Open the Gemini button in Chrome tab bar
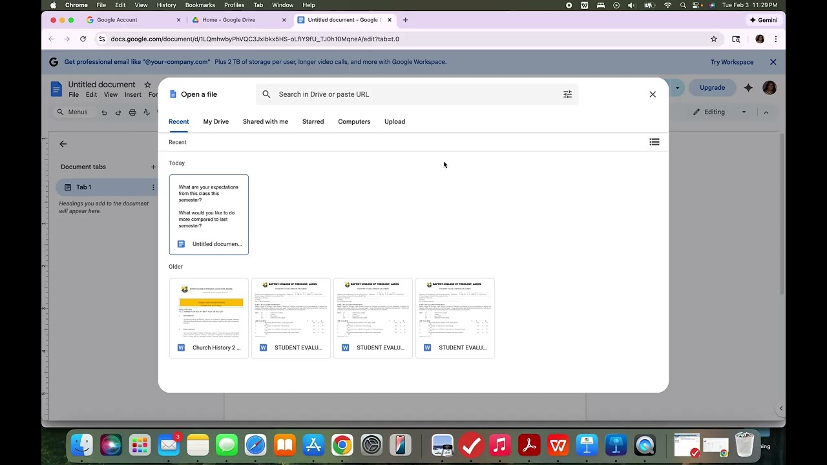This screenshot has height=465, width=827. pos(763,20)
